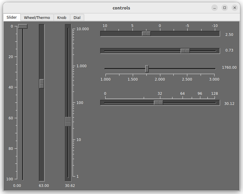Close the controls window
Image resolution: width=243 pixels, height=194 pixels.
[x=235, y=8]
